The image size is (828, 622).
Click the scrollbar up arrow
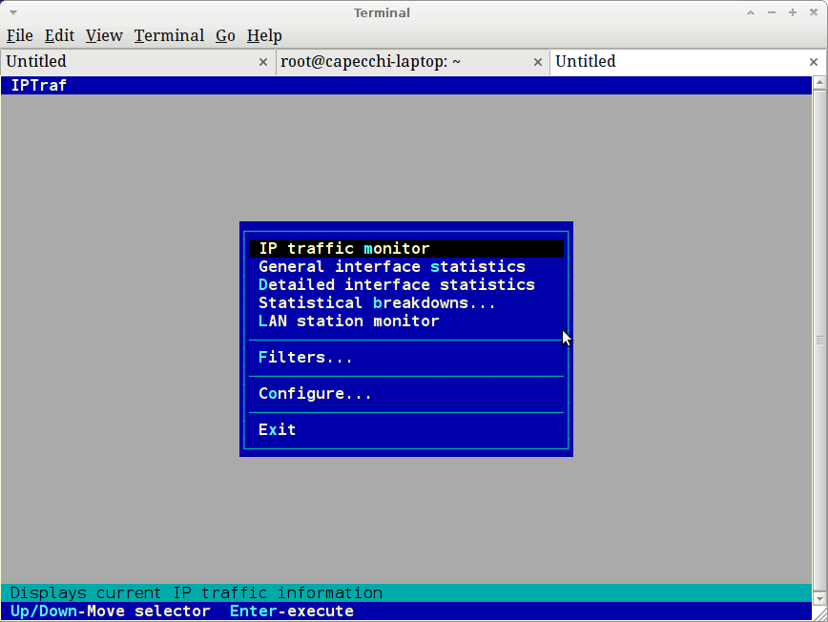(819, 82)
